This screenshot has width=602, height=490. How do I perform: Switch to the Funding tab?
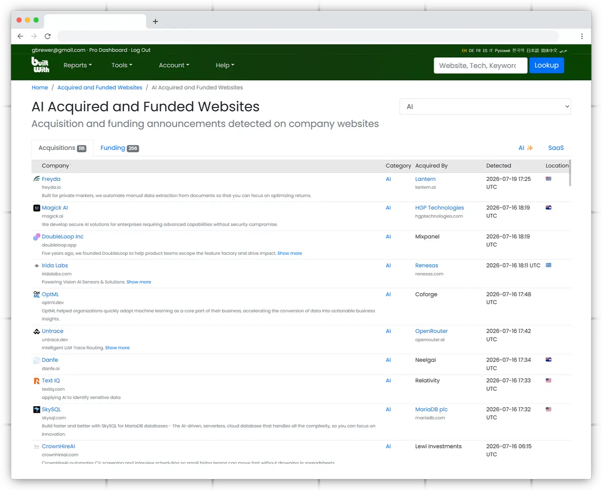coord(119,148)
